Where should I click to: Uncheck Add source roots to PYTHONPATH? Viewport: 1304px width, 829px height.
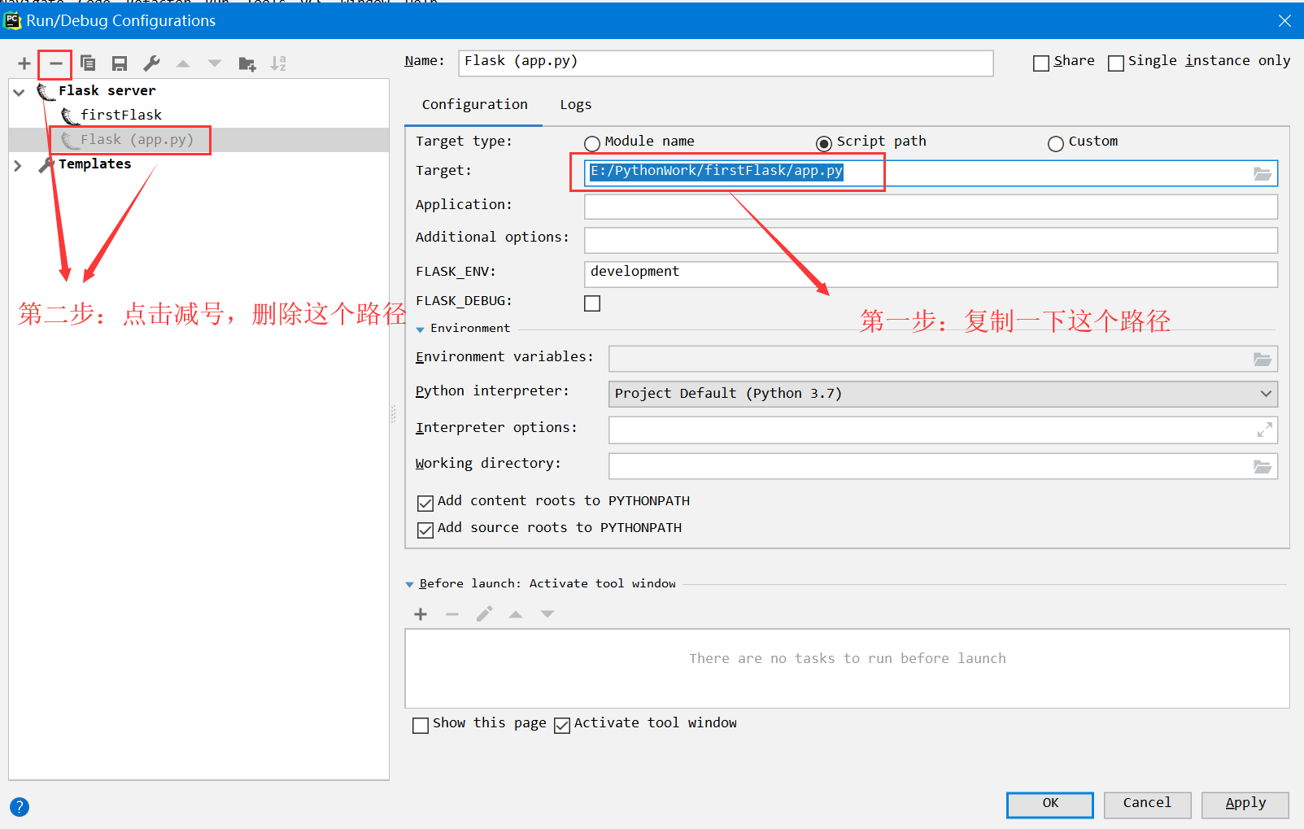425,530
